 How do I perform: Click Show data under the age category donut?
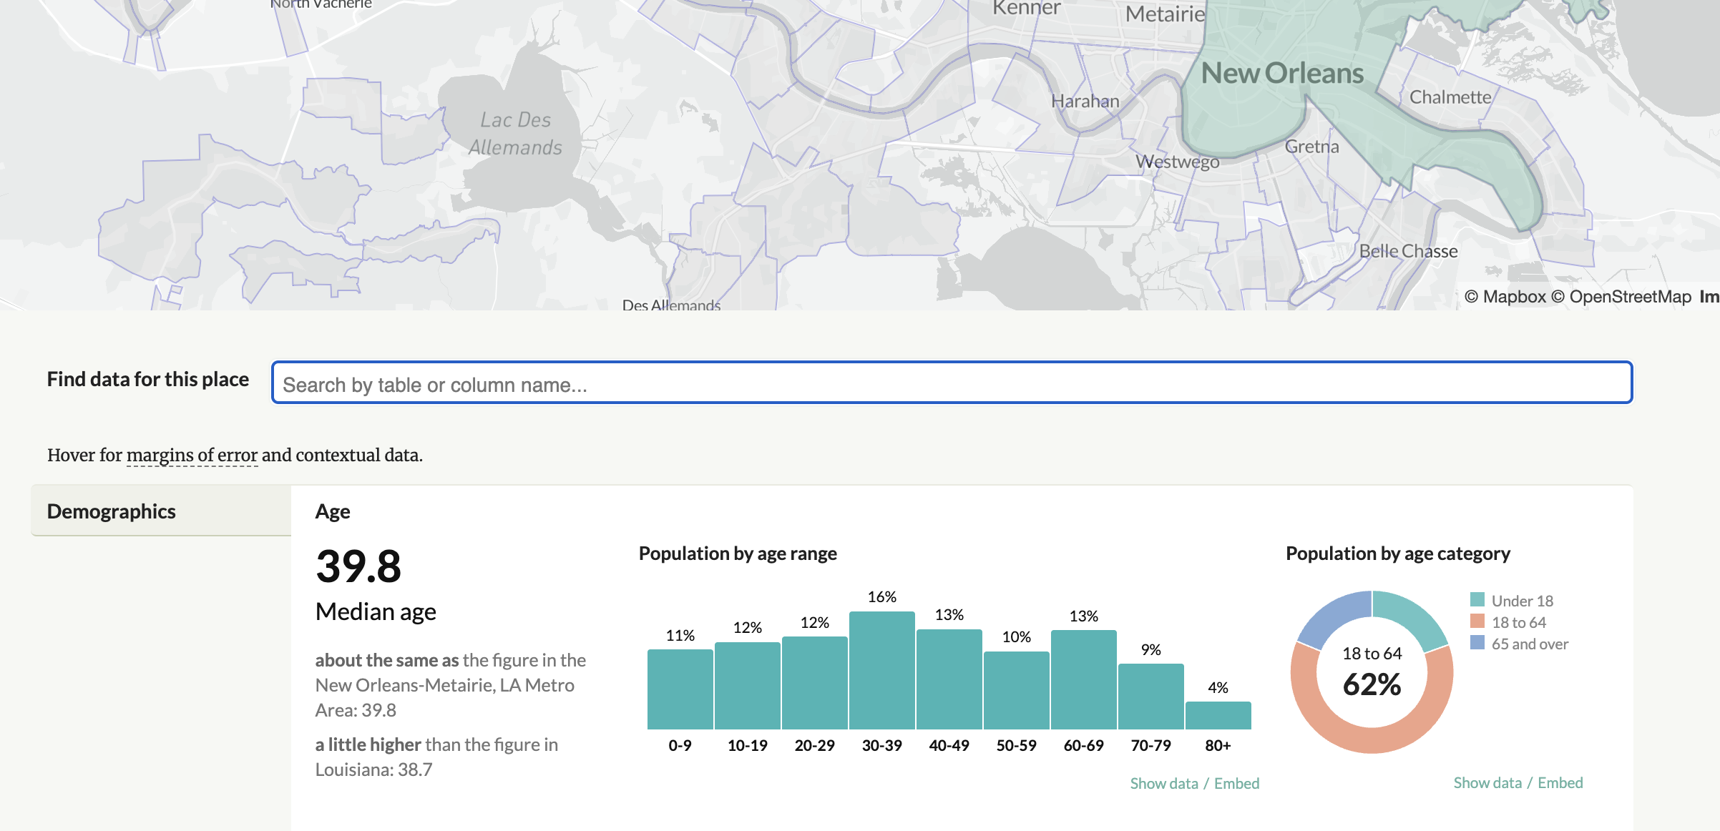(1487, 783)
